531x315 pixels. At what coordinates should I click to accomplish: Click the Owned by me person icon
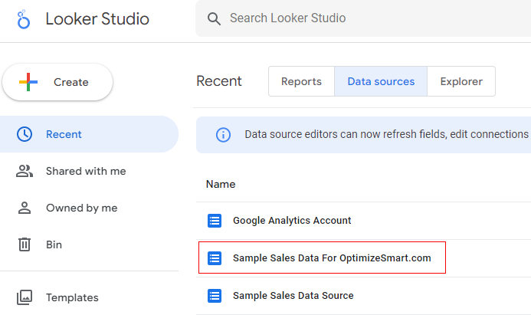[x=25, y=208]
